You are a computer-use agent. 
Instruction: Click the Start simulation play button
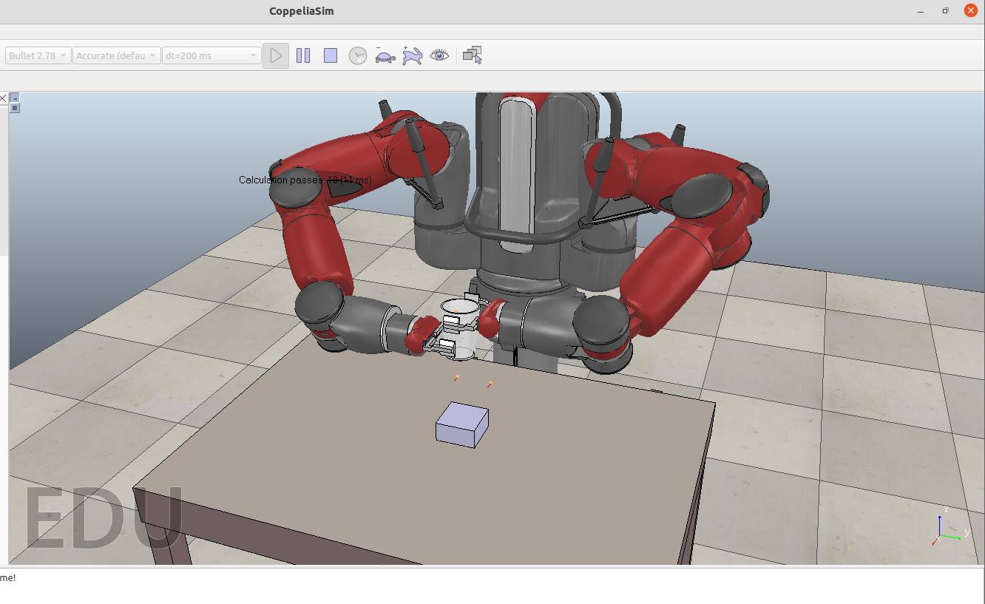click(x=276, y=55)
